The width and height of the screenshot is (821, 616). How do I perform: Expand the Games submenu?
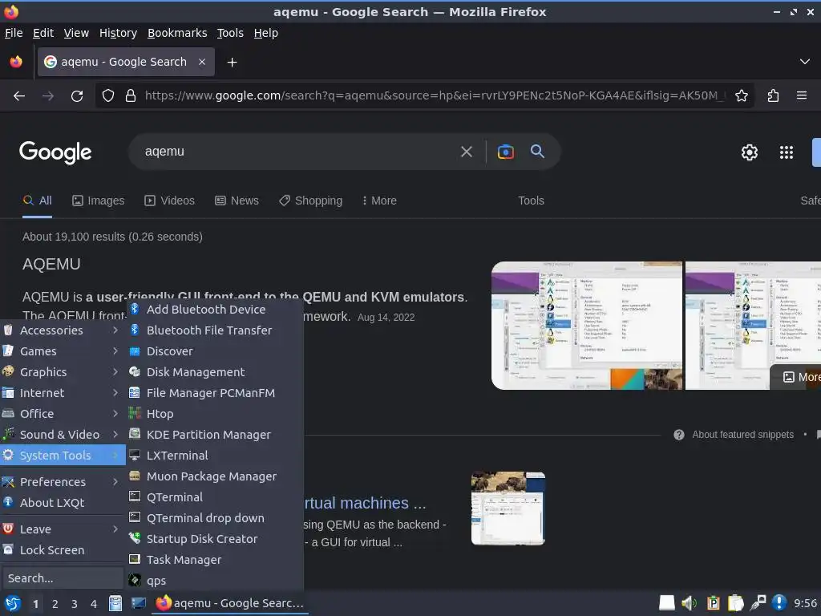click(63, 351)
